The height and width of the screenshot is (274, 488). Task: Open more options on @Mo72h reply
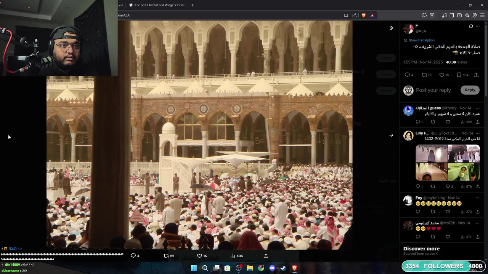tap(477, 223)
